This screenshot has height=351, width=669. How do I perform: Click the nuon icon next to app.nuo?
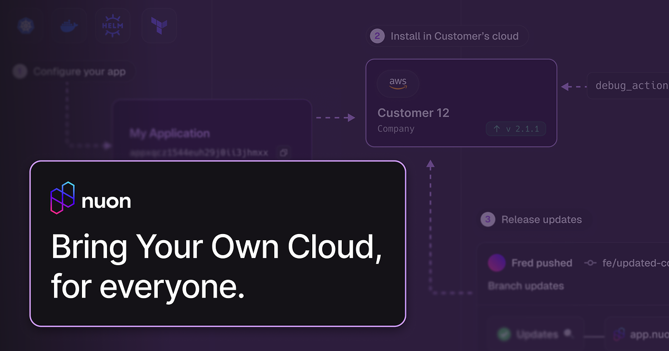619,334
